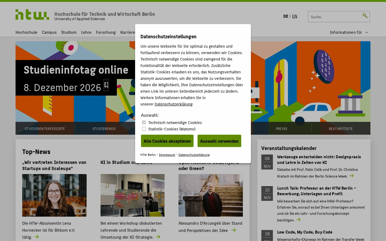Open the Studium menu item

pos(69,32)
